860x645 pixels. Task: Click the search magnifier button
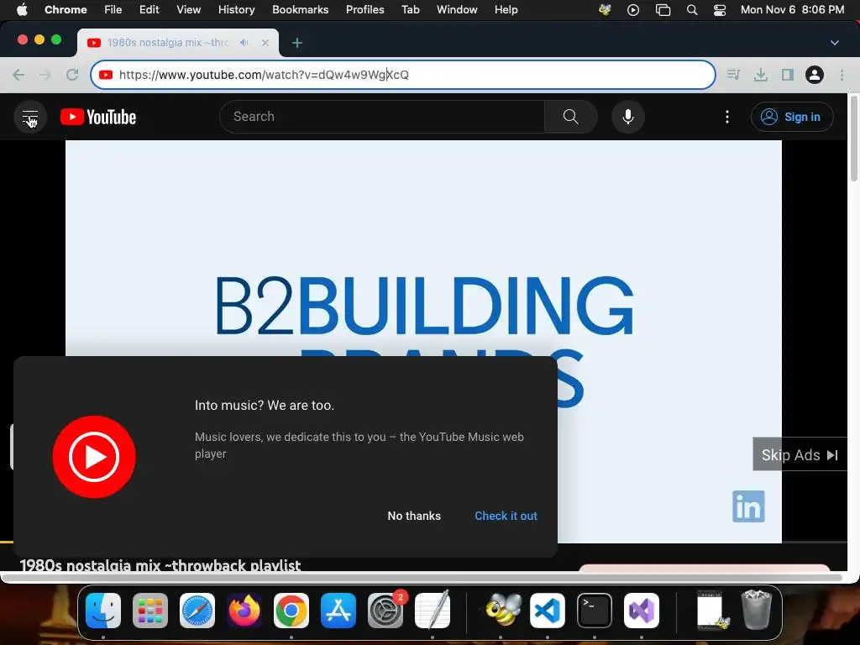[x=570, y=116]
